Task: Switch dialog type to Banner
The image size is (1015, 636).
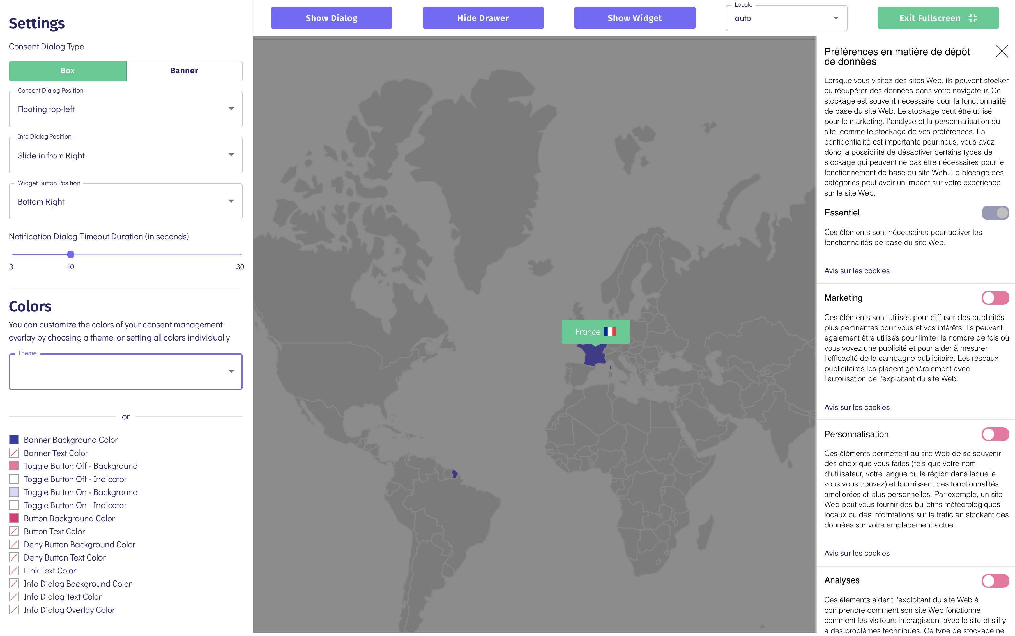Action: click(184, 71)
